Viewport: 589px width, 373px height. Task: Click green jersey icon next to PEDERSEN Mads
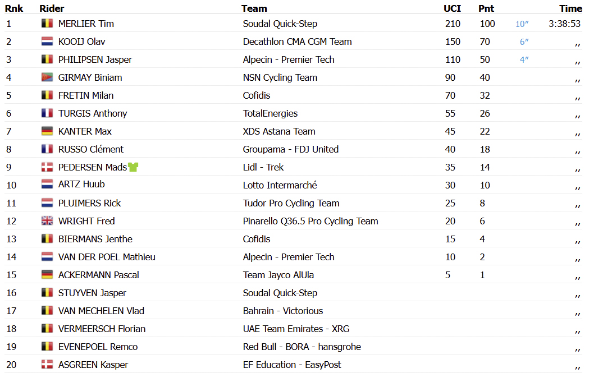pyautogui.click(x=133, y=167)
